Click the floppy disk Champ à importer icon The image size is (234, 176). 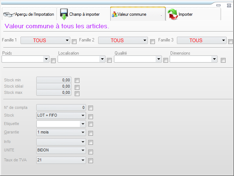[64, 14]
